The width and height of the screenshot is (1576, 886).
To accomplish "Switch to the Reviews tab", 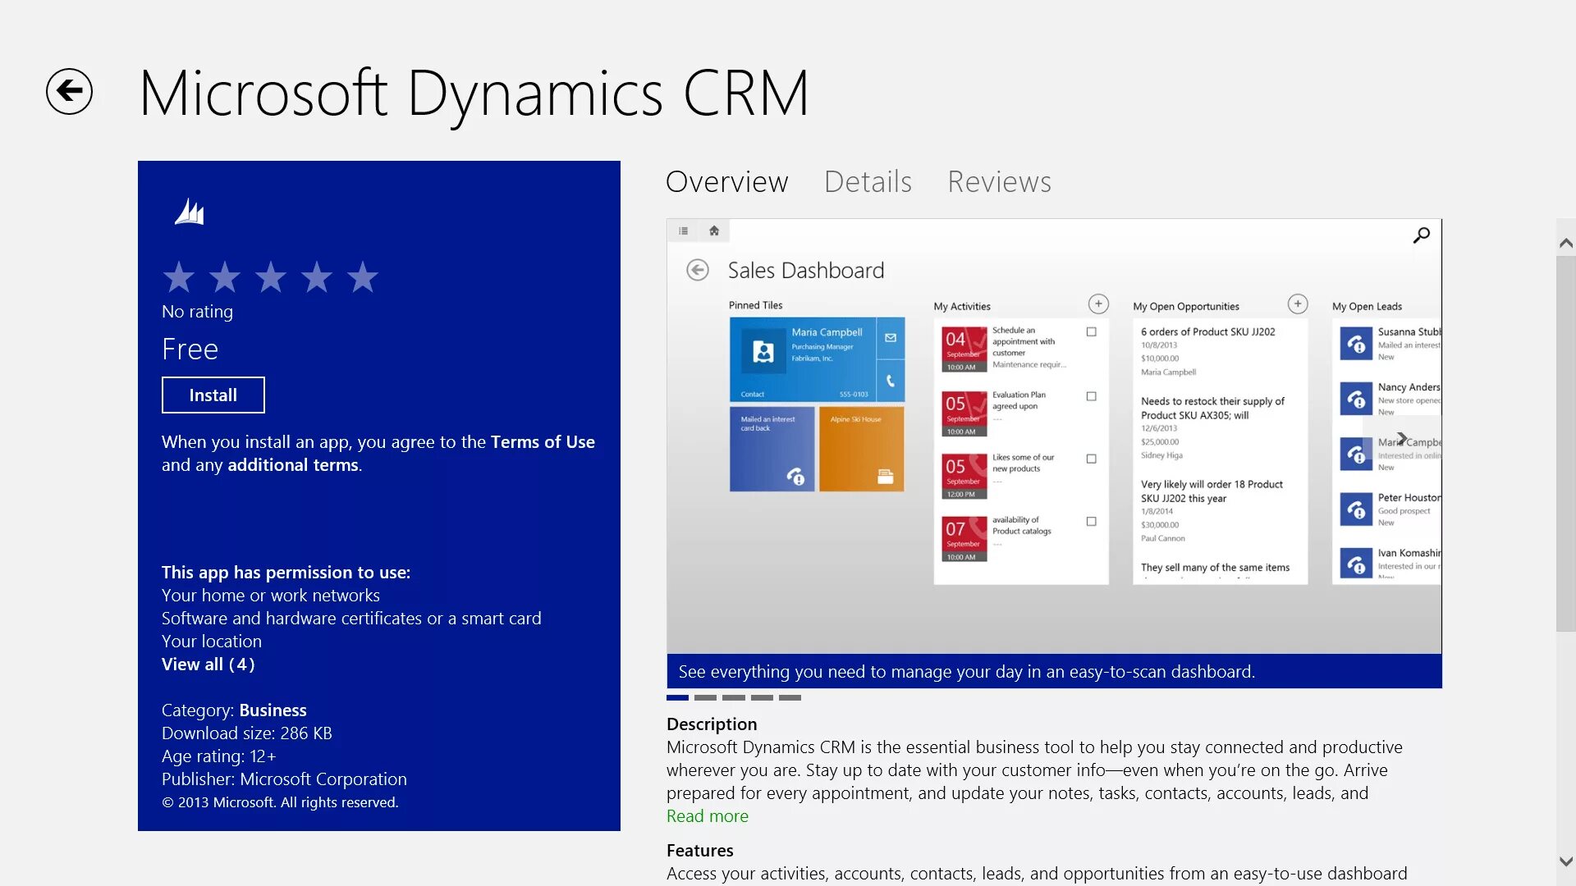I will 998,182.
